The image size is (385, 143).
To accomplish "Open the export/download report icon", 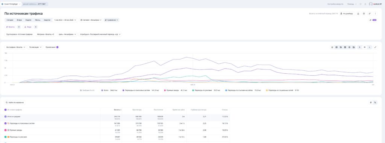I will click(x=358, y=14).
